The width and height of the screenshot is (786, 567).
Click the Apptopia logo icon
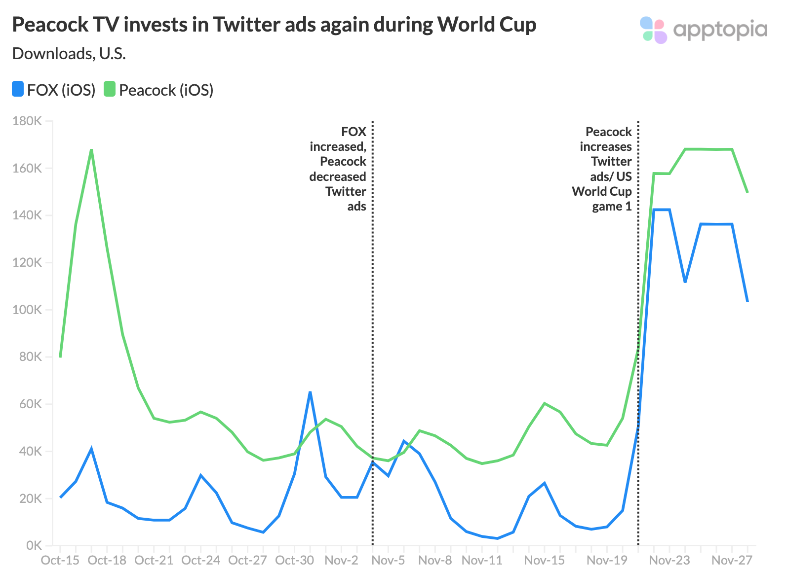653,30
